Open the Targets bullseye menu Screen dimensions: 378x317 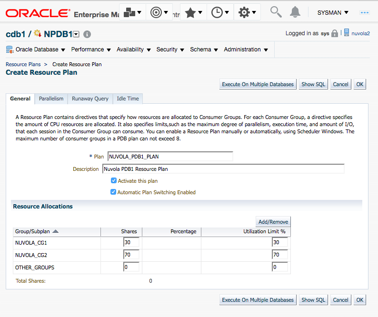(x=159, y=12)
